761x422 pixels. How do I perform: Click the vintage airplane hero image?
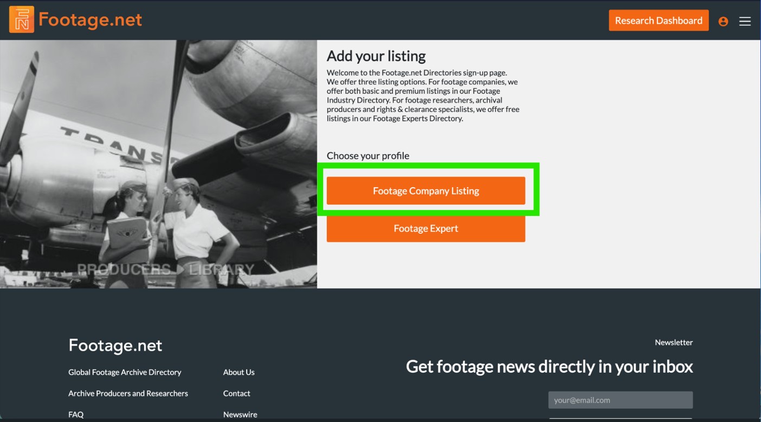158,164
